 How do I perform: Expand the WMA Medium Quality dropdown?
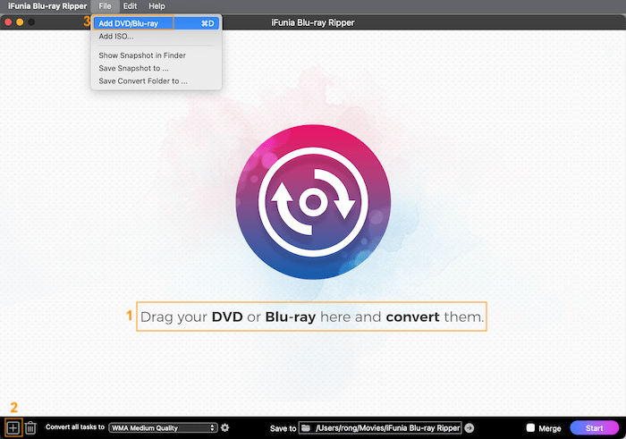(x=163, y=428)
